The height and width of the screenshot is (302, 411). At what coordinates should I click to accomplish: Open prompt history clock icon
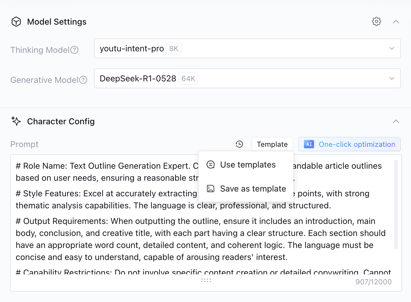pos(239,144)
